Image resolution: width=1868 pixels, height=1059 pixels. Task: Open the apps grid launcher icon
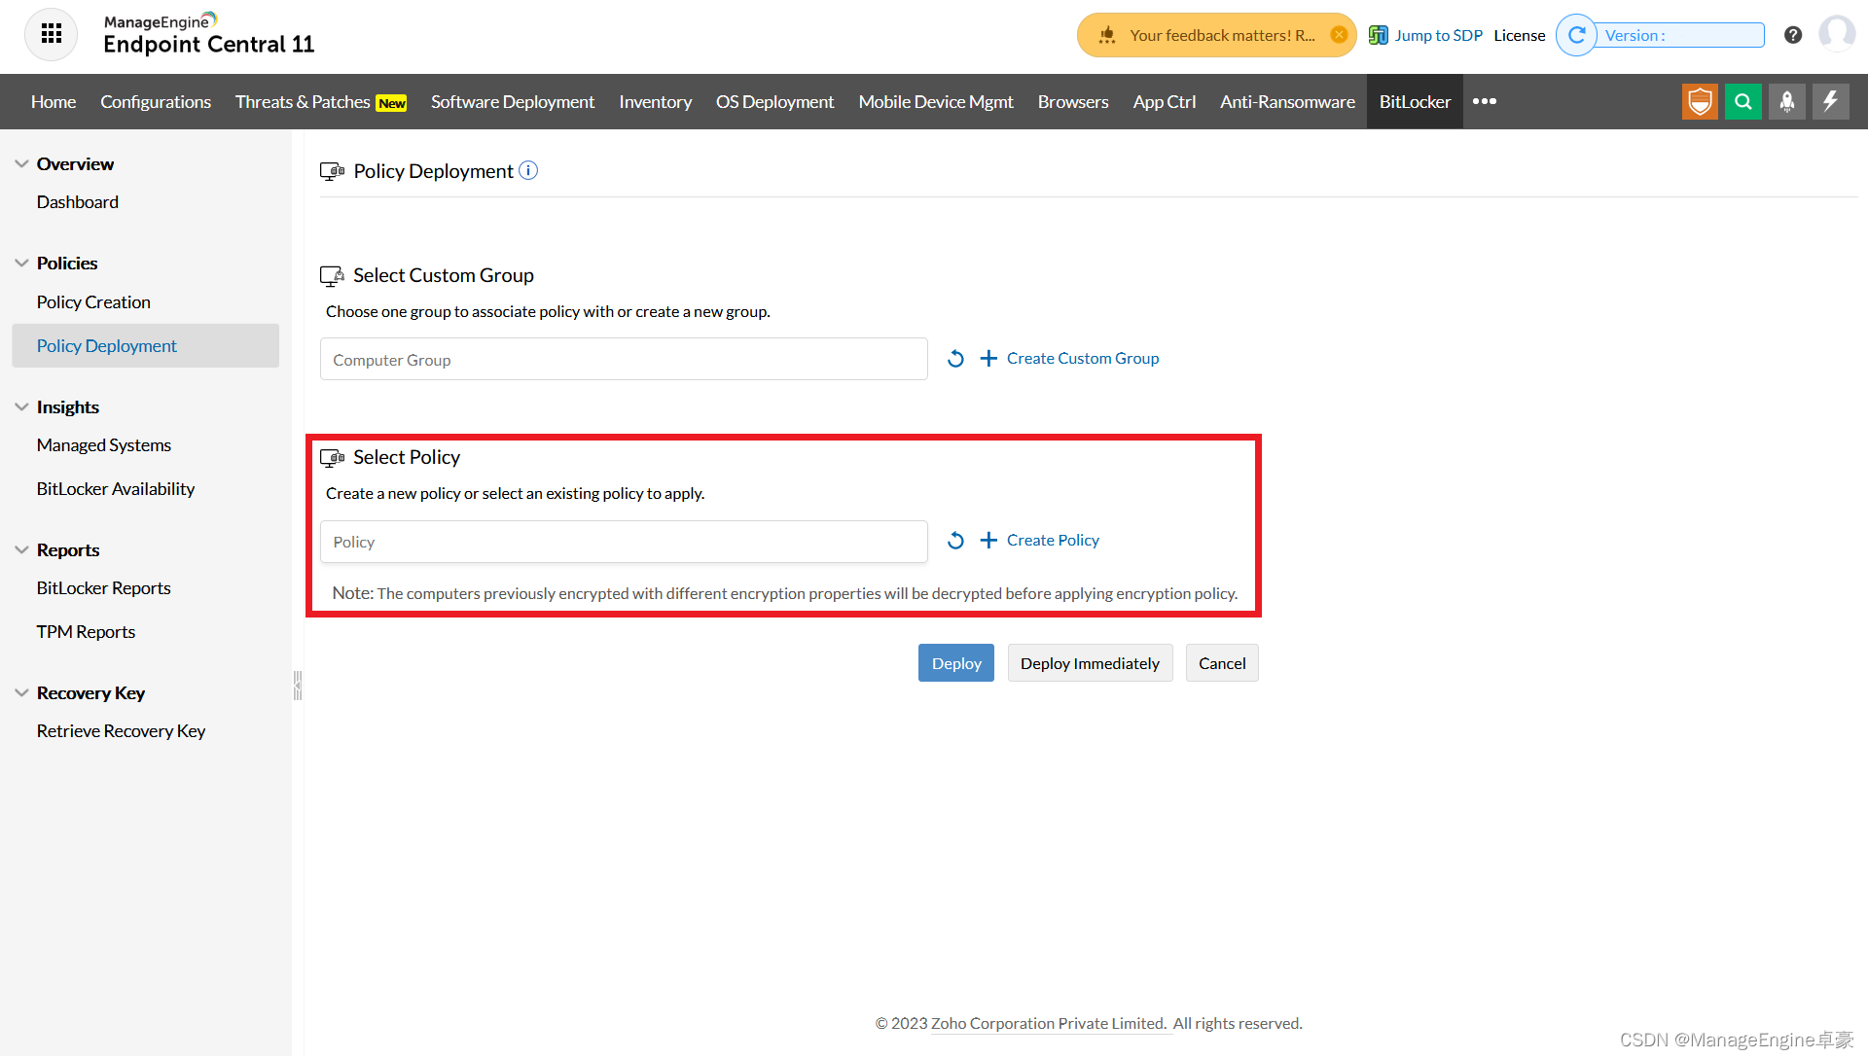[52, 35]
